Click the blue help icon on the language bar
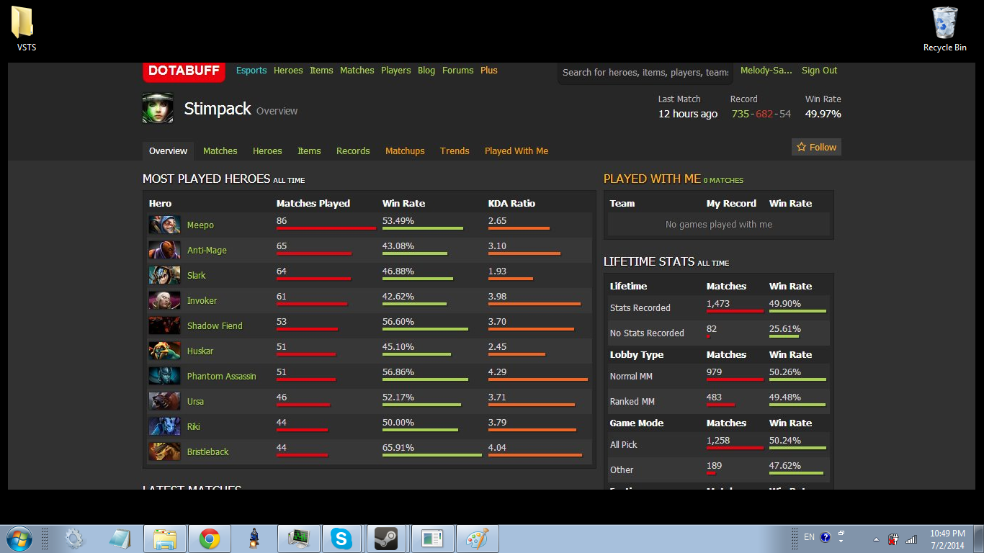This screenshot has width=984, height=553. (x=826, y=537)
